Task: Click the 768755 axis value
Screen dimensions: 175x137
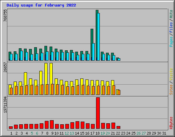Action: [5, 15]
